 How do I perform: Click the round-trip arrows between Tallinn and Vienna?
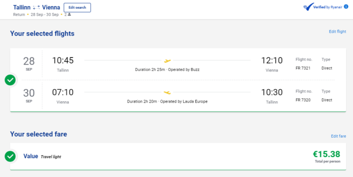(36, 7)
